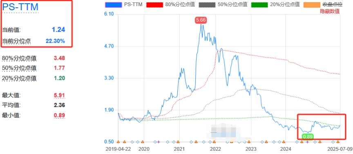Click the 2020 x-axis label

point(144,149)
